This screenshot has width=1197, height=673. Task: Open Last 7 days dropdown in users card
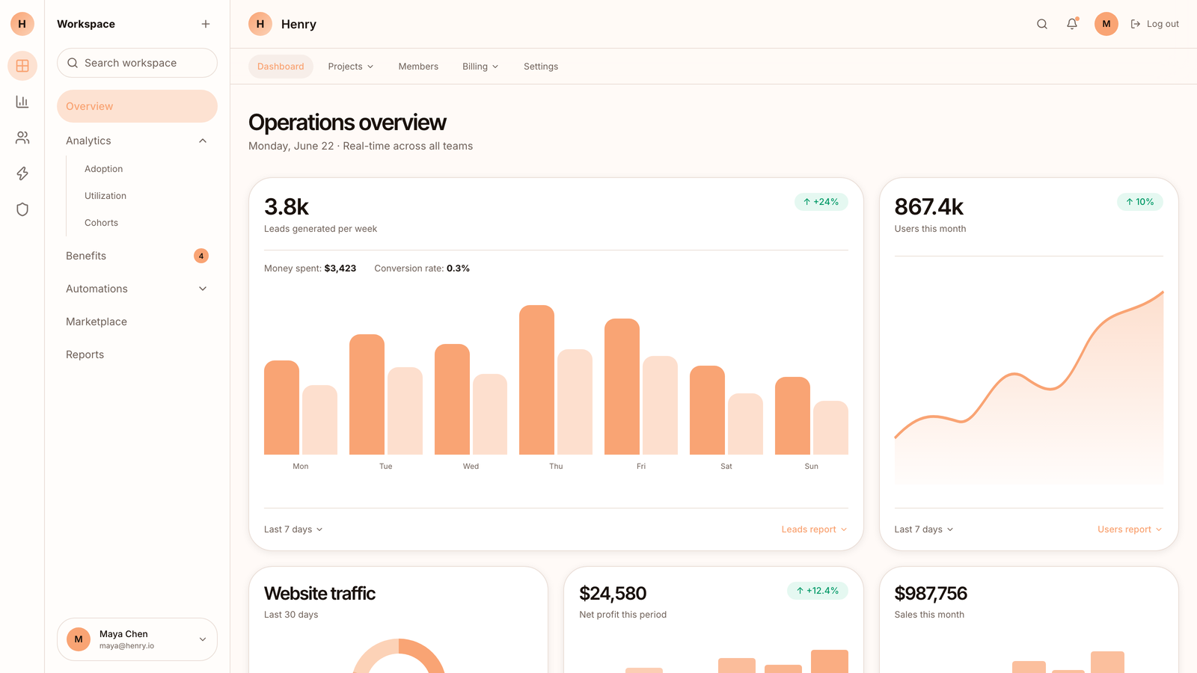(924, 529)
